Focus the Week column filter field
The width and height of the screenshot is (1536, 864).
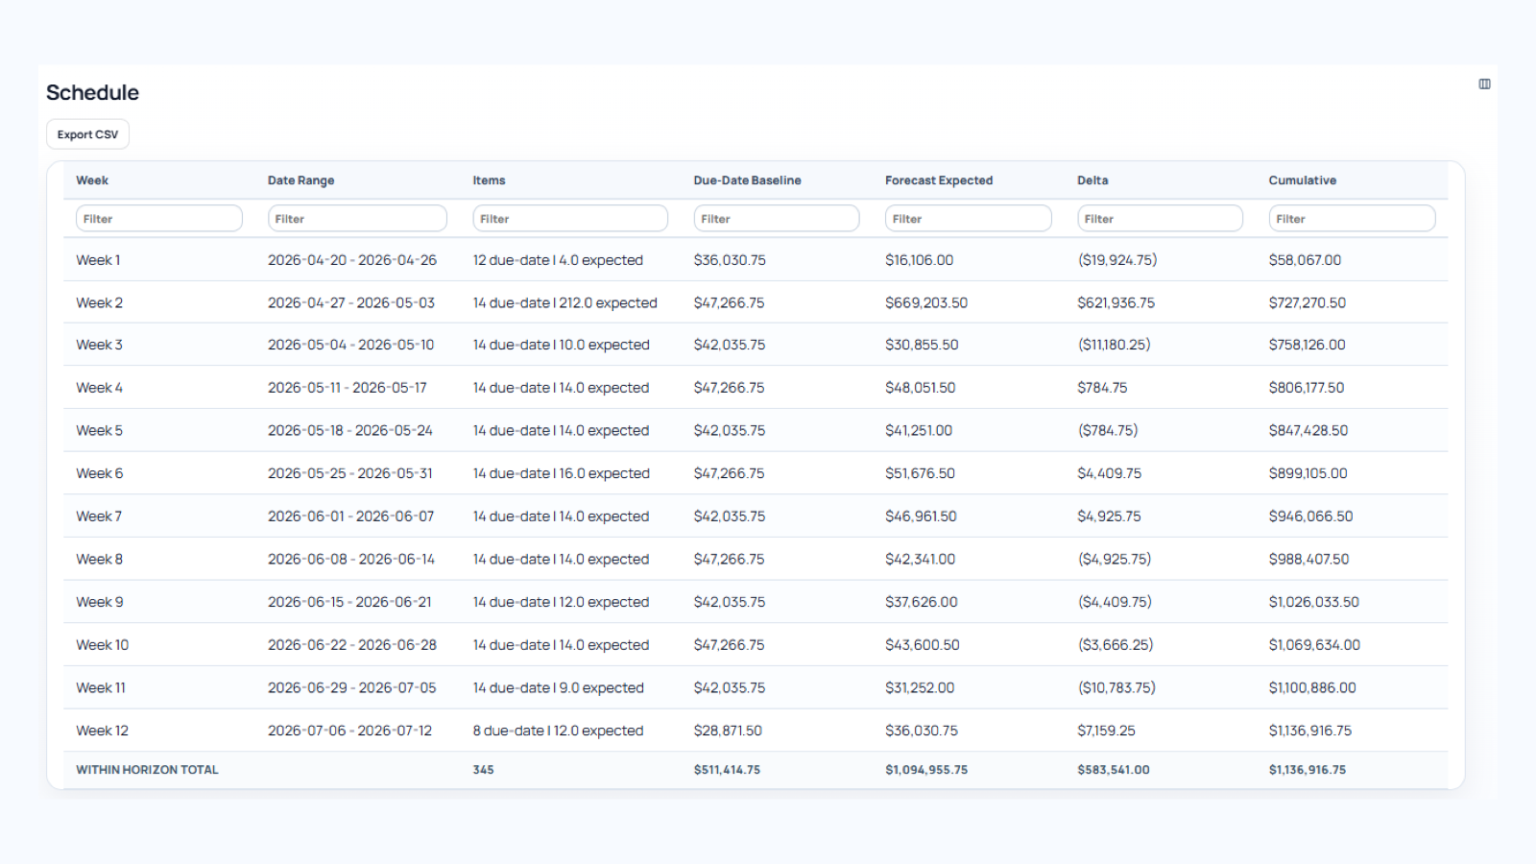pos(159,219)
